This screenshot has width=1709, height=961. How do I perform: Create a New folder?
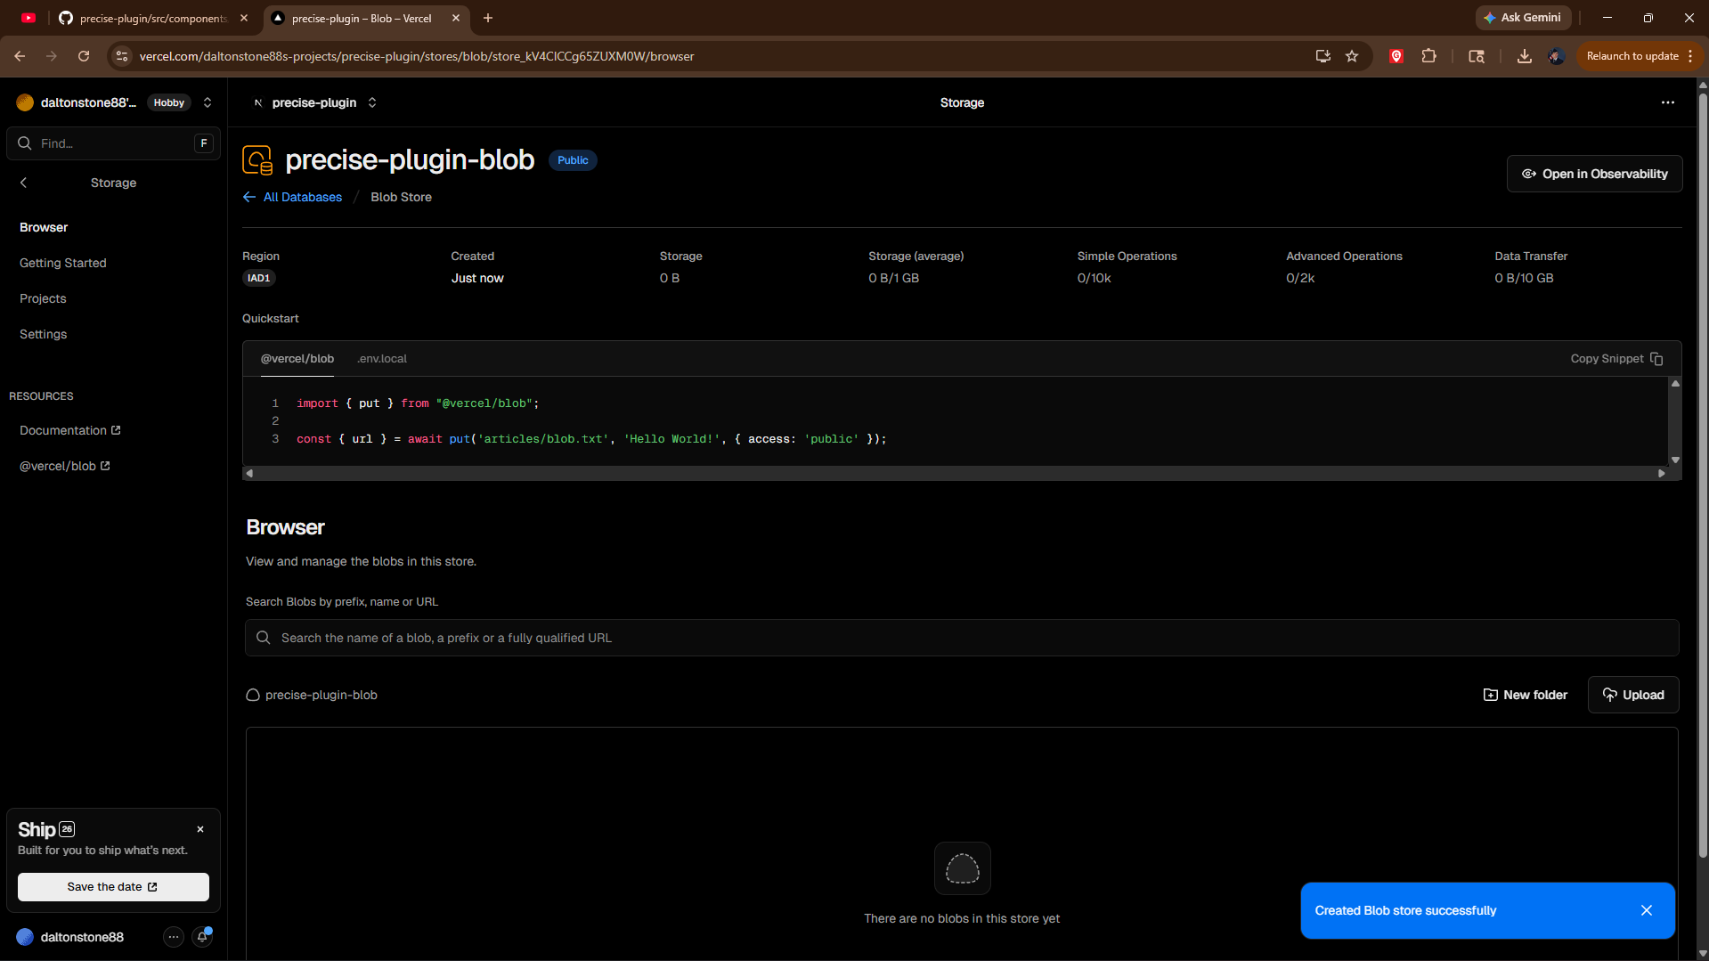coord(1525,695)
